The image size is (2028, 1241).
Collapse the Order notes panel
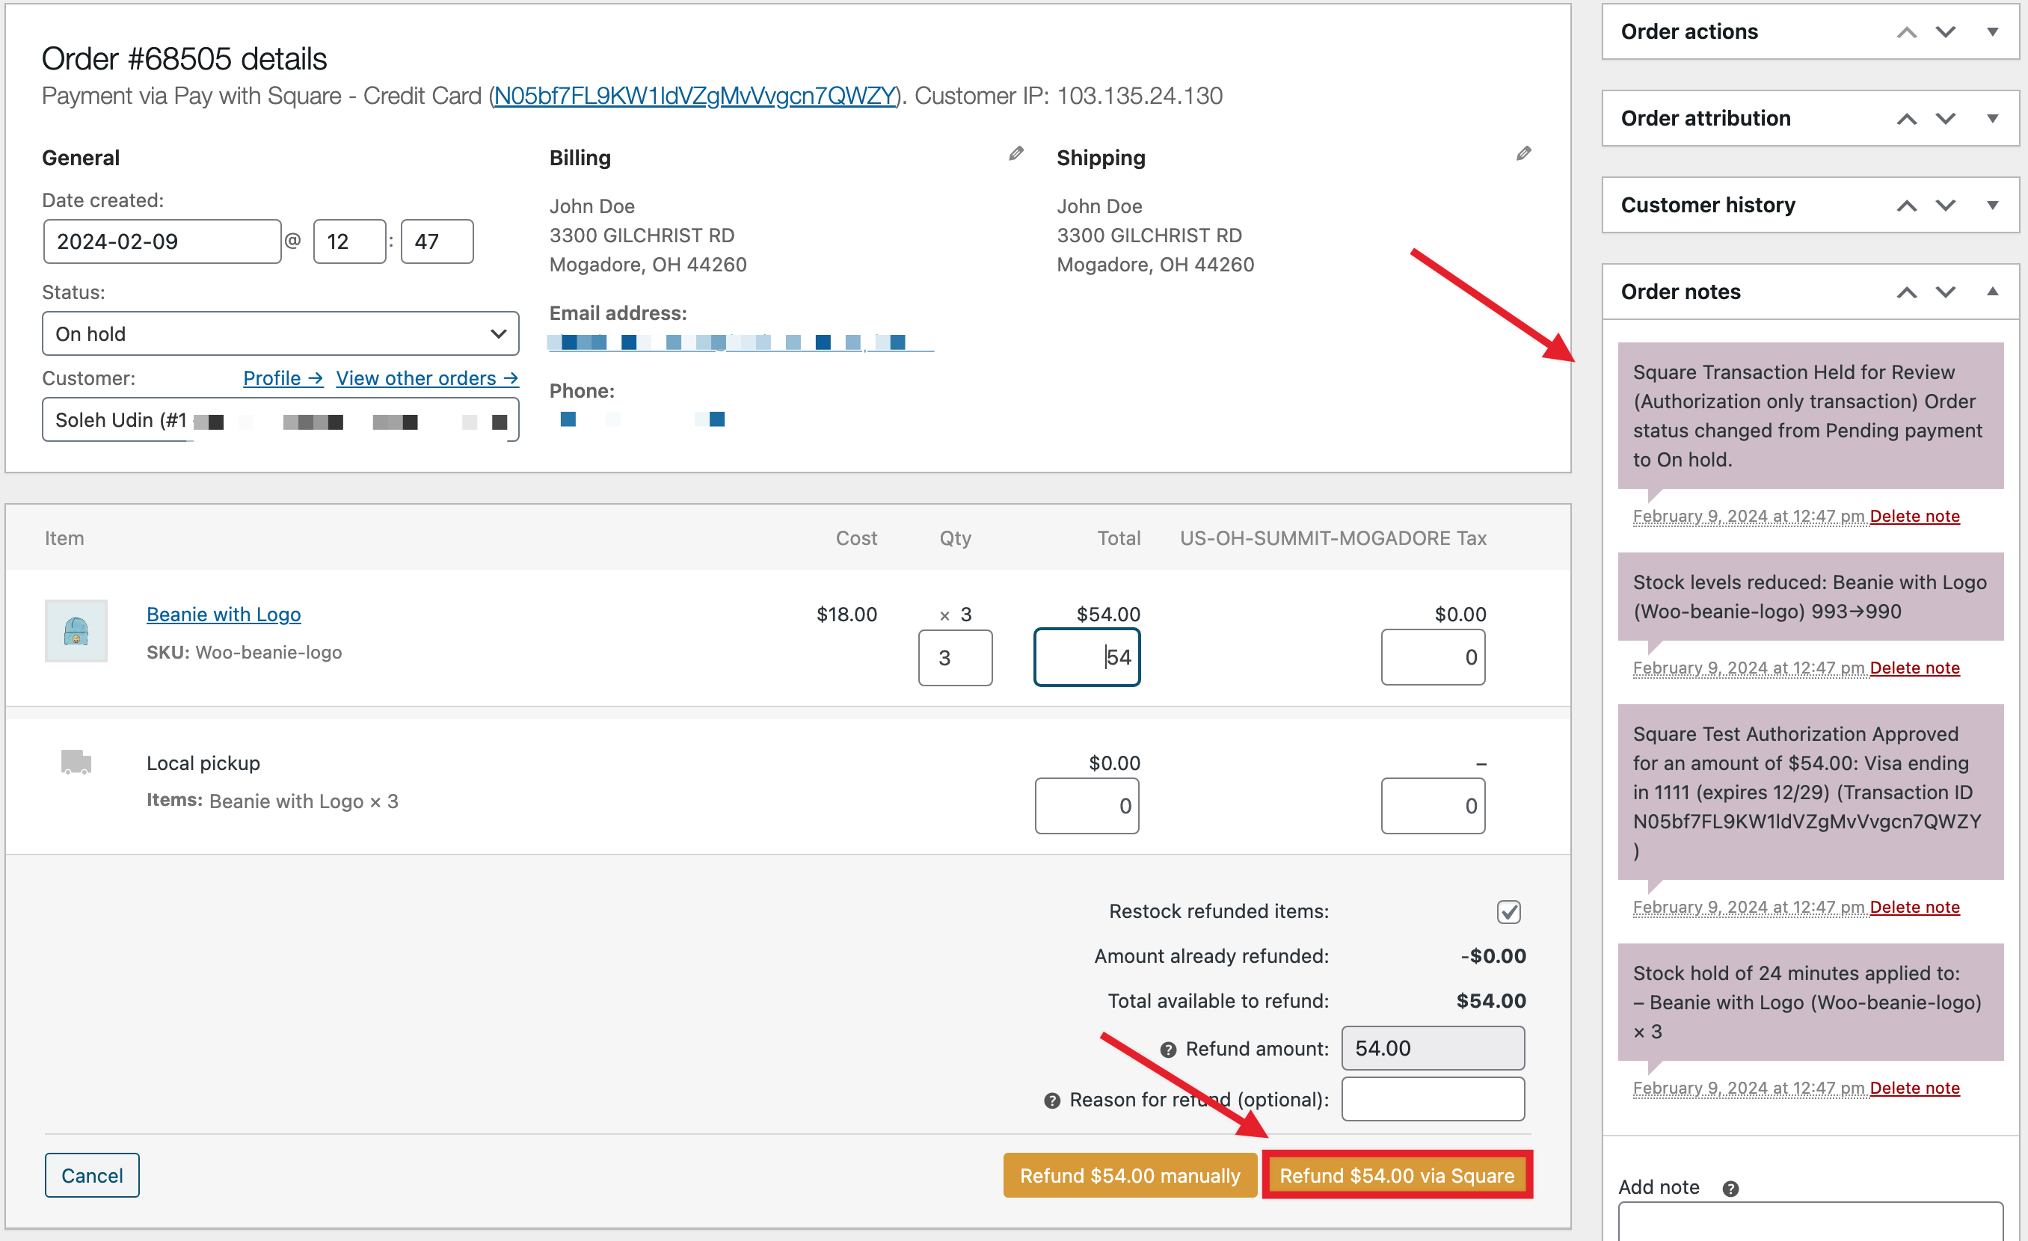[1994, 292]
